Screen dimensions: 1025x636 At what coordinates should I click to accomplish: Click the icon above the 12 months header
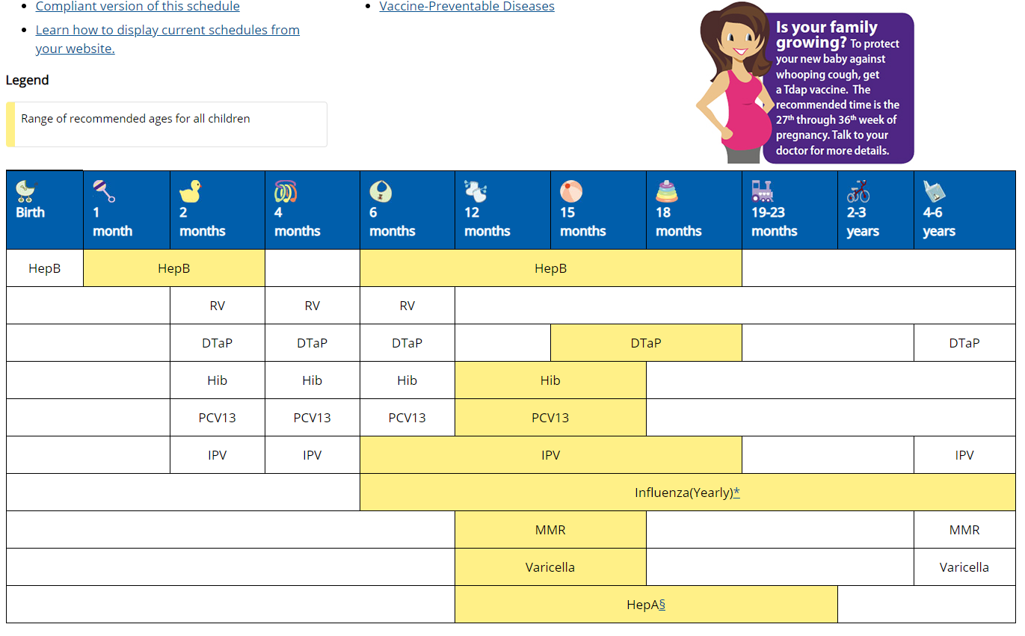[x=475, y=191]
